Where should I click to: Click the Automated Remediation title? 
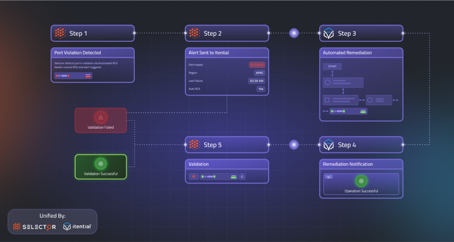coord(348,53)
